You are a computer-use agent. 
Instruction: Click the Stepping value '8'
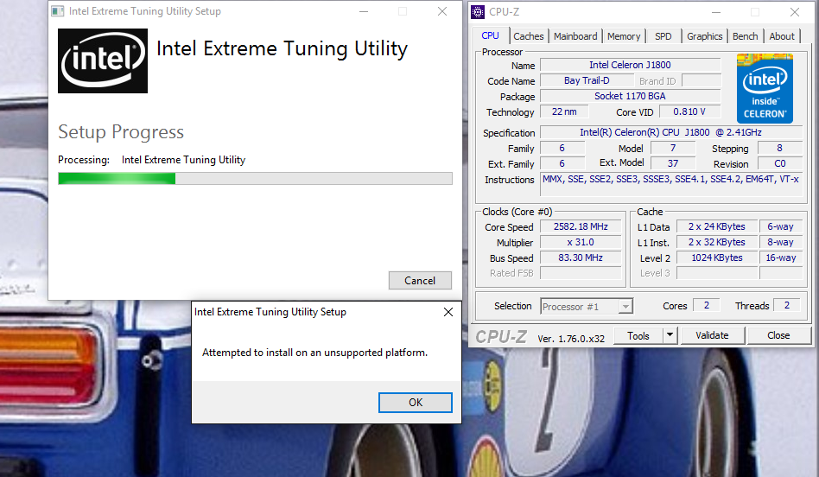(780, 148)
